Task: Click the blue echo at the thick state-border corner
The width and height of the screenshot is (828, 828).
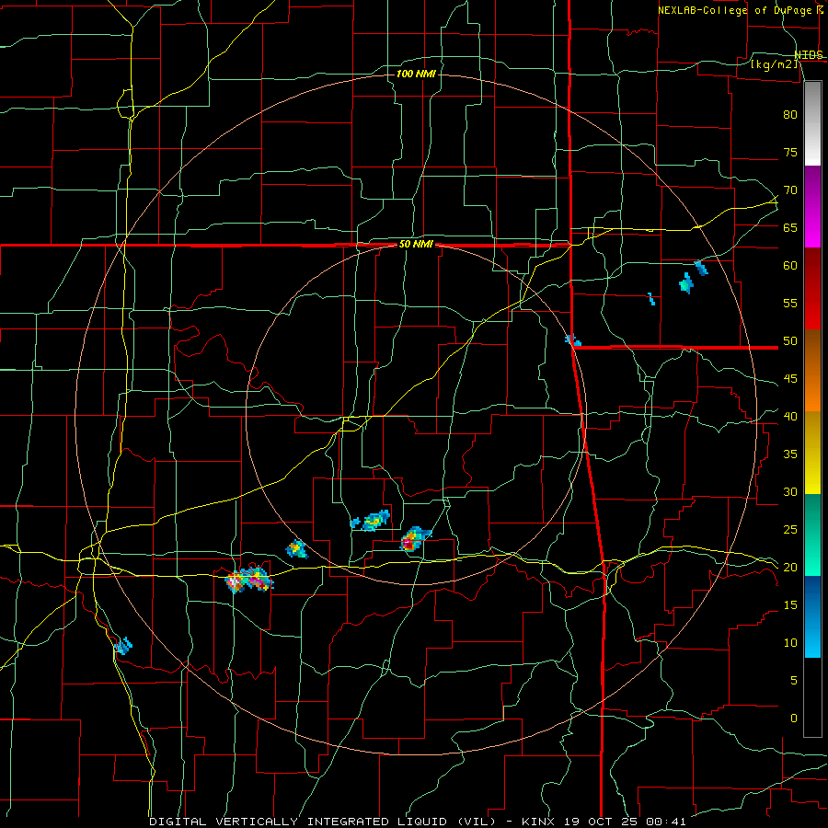Action: coord(572,339)
